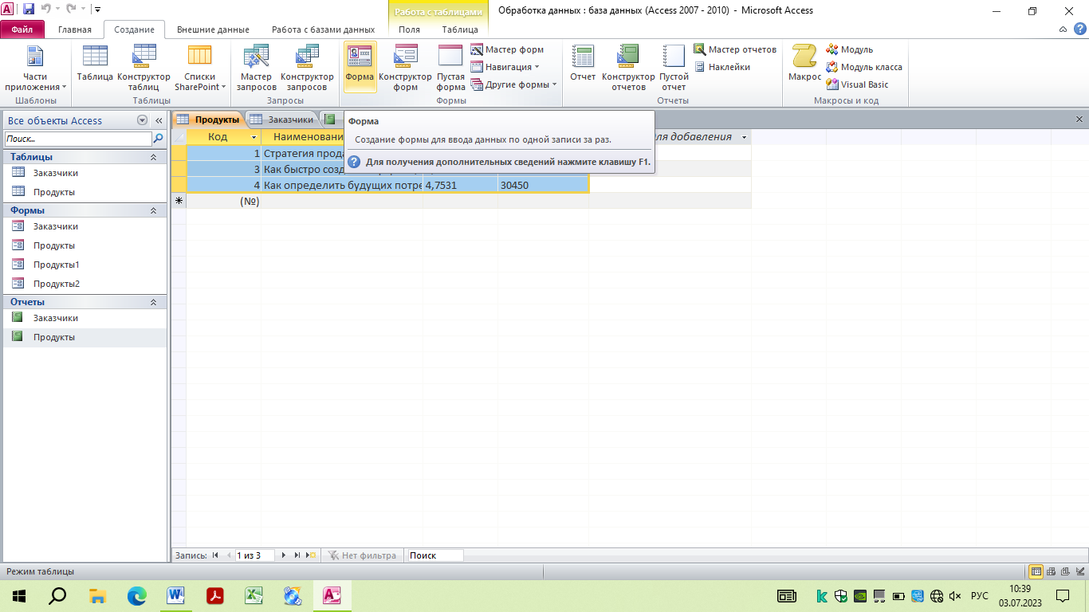Click the Наклейки labels button
The image size is (1089, 612).
pyautogui.click(x=721, y=67)
